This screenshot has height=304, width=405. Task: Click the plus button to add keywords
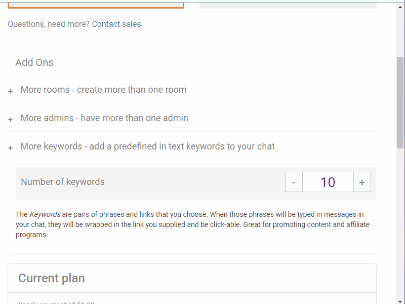pos(362,181)
